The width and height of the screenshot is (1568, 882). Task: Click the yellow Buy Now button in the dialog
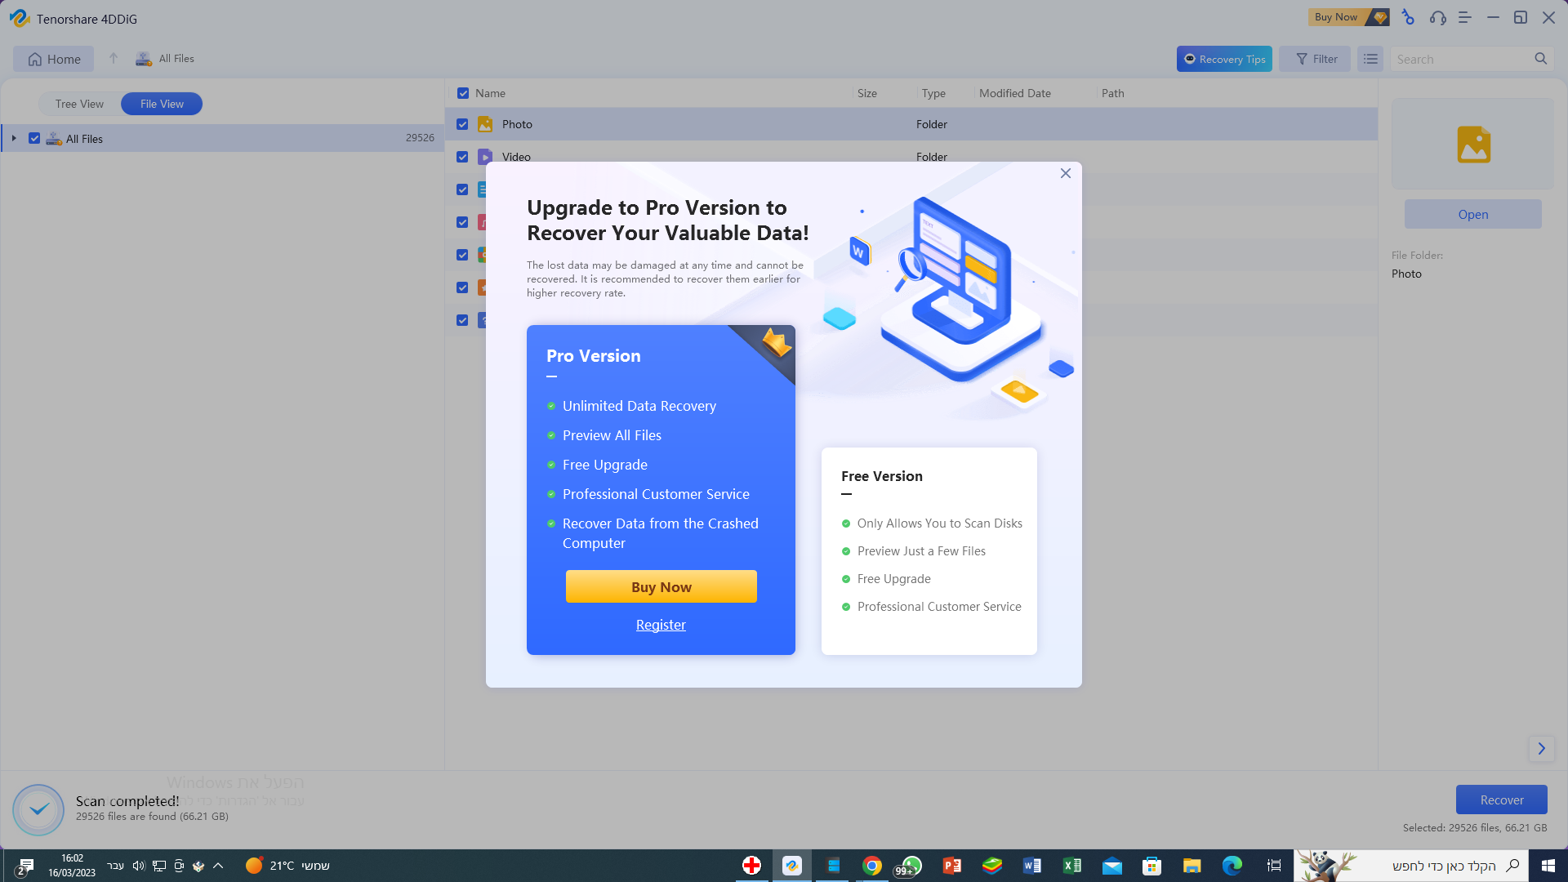[661, 586]
